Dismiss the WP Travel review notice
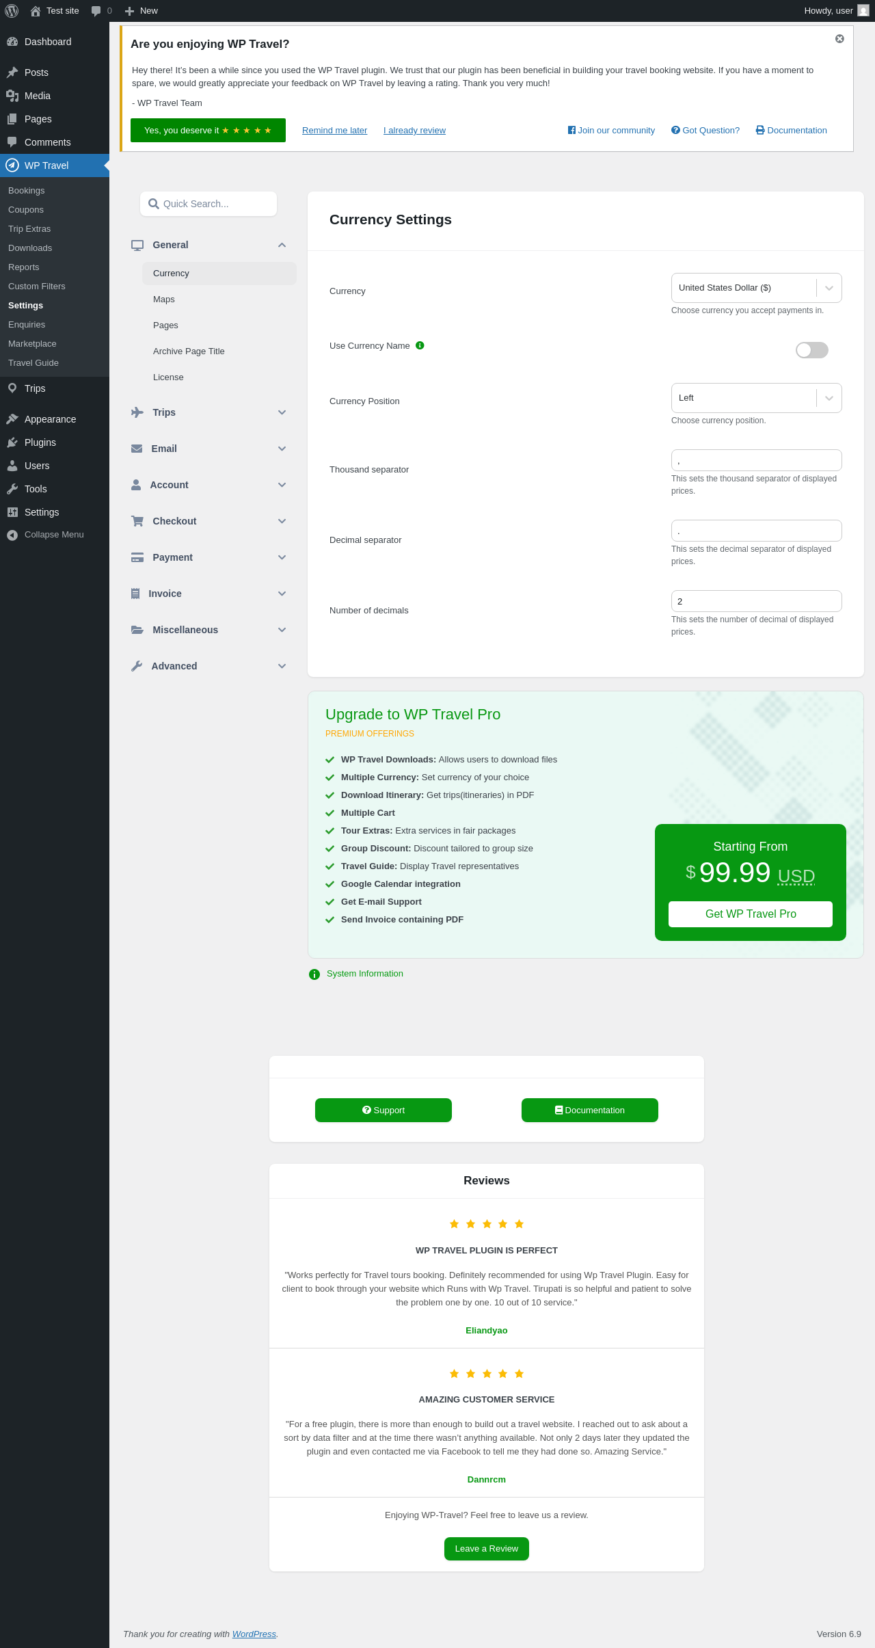Viewport: 875px width, 1648px height. coord(839,39)
